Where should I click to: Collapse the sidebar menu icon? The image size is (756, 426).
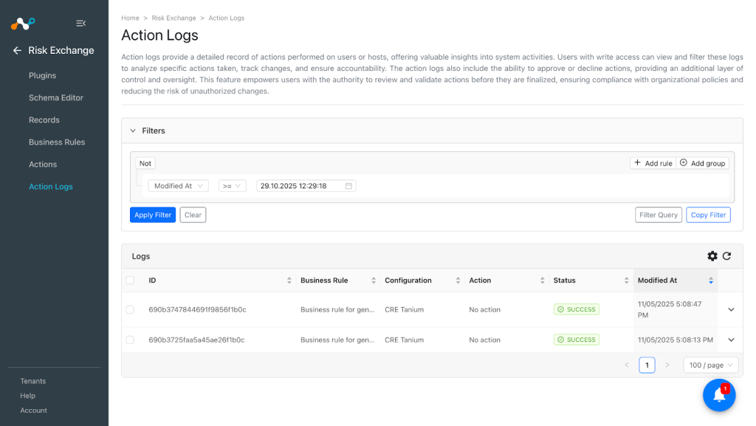81,23
